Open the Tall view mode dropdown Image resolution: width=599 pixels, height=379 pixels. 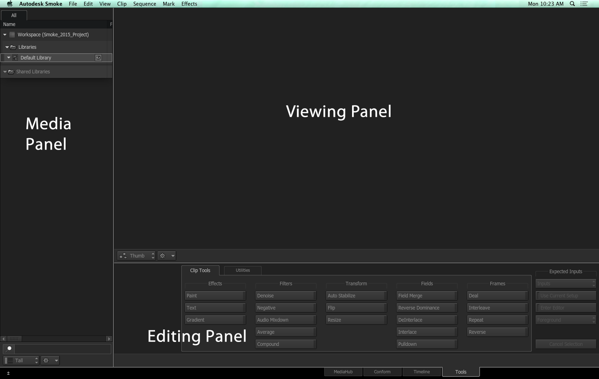pos(21,360)
